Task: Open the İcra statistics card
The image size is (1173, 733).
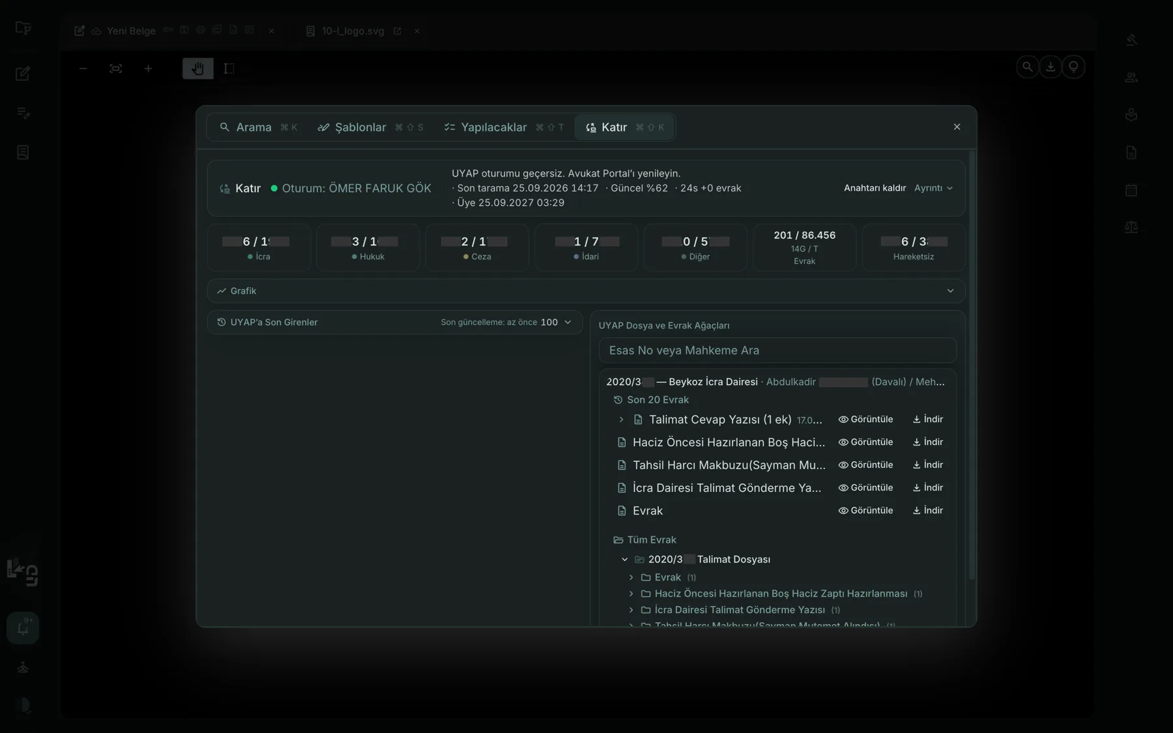Action: (x=259, y=248)
